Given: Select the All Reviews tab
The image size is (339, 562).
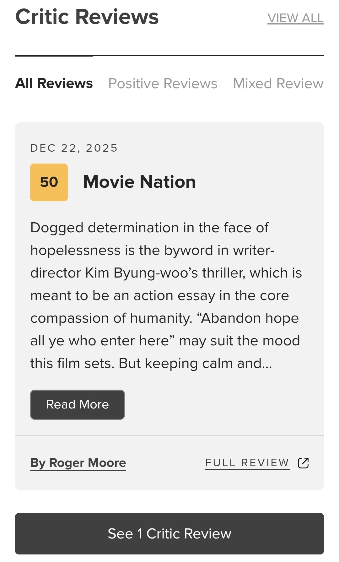Looking at the screenshot, I should coord(54,84).
